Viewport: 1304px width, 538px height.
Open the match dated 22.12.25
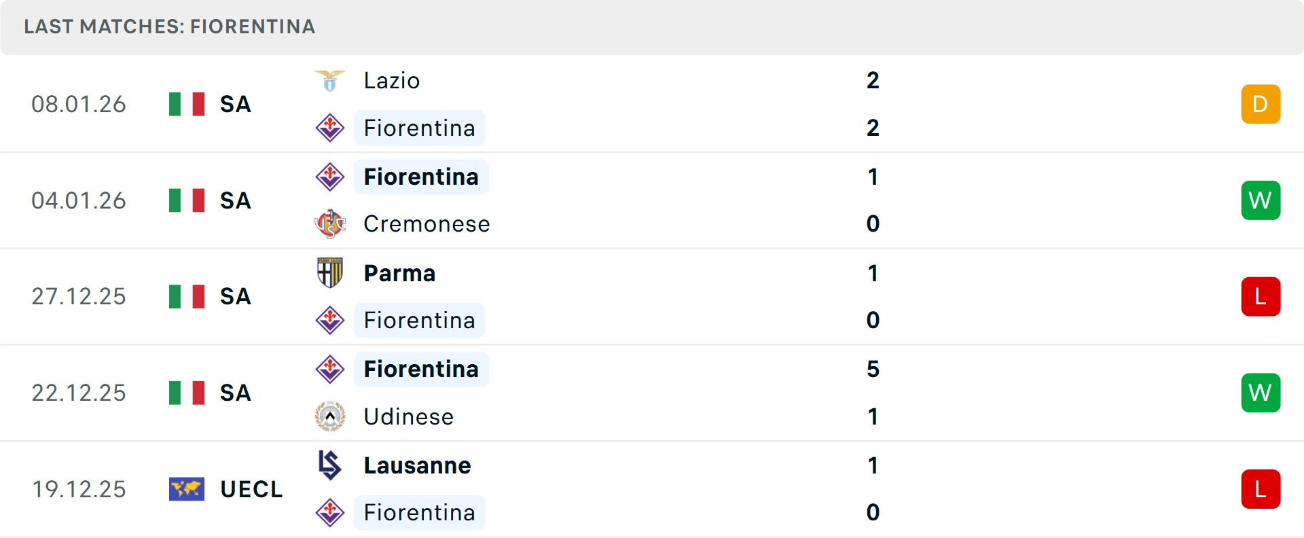click(x=79, y=393)
